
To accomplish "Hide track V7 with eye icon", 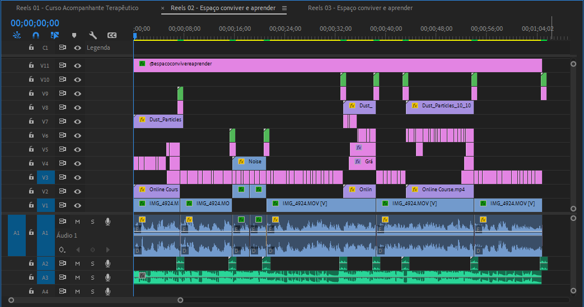I will pyautogui.click(x=77, y=121).
